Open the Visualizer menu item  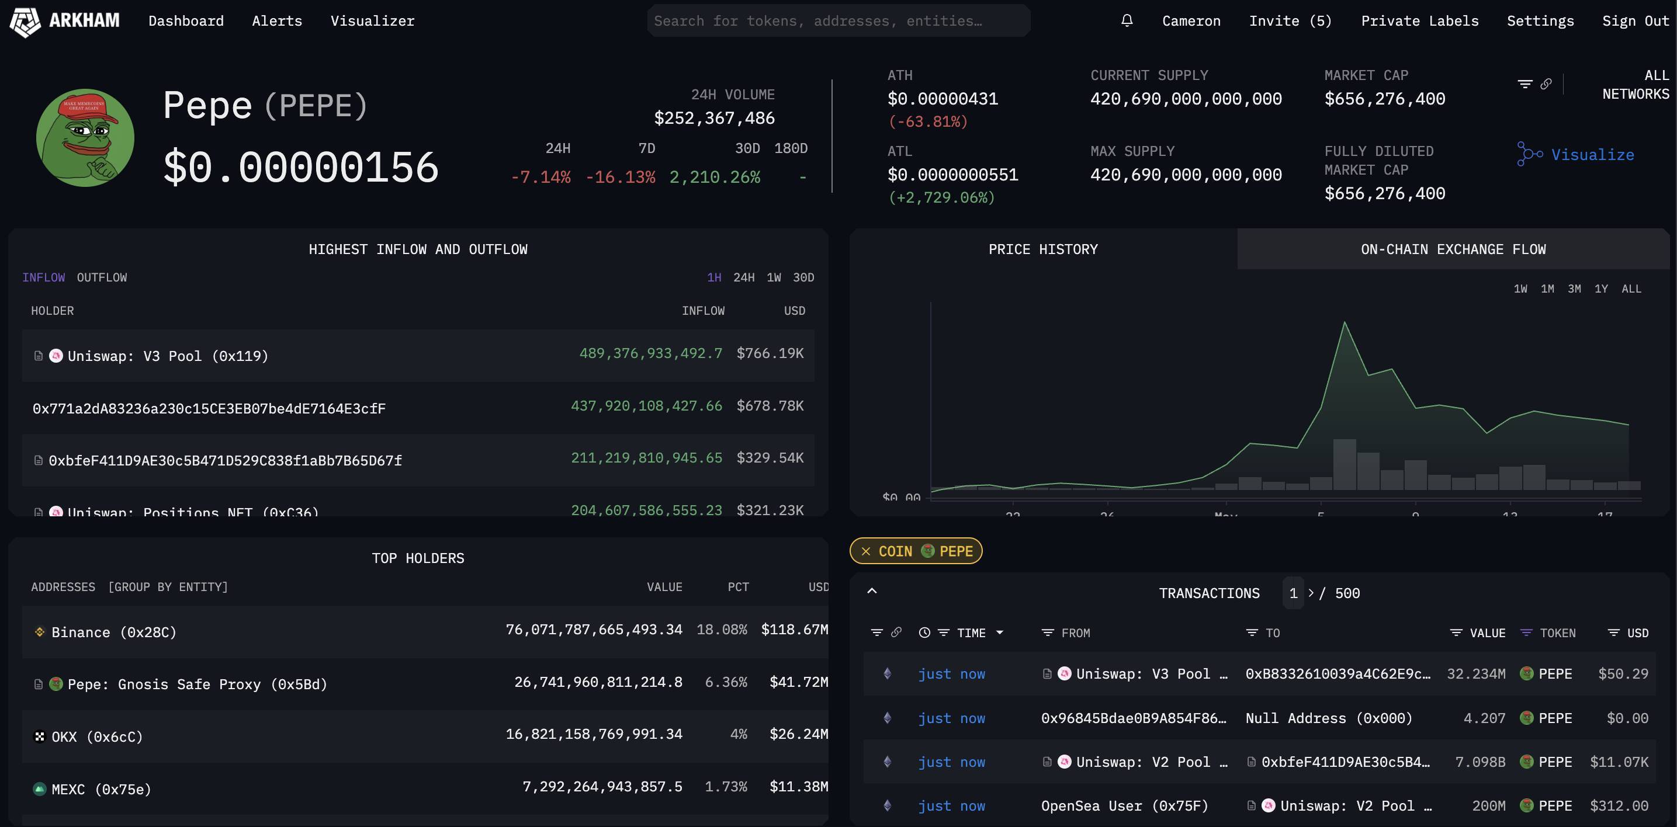point(372,21)
